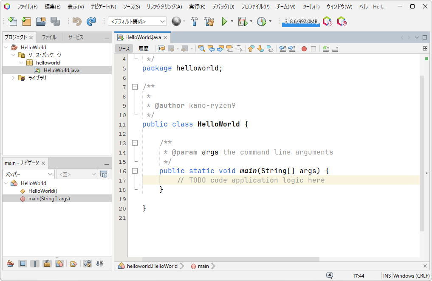Open the Run Project dropdown arrow
This screenshot has height=281, width=432.
click(232, 21)
